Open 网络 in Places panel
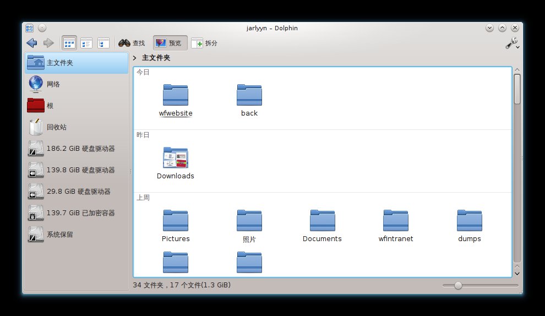This screenshot has width=545, height=316. (77, 84)
